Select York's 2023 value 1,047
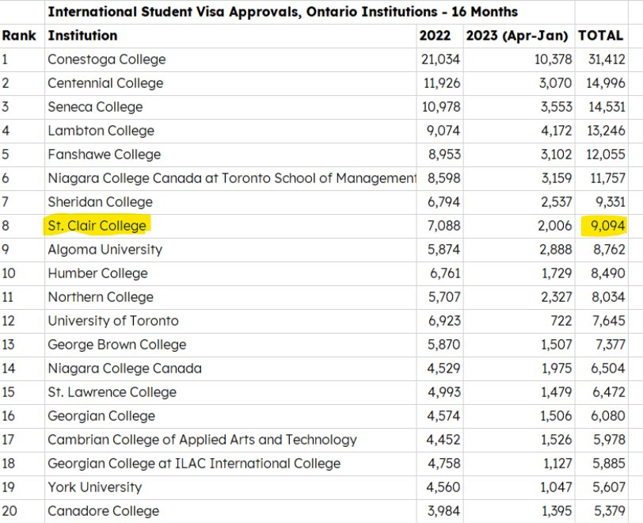This screenshot has width=643, height=523. pyautogui.click(x=519, y=488)
